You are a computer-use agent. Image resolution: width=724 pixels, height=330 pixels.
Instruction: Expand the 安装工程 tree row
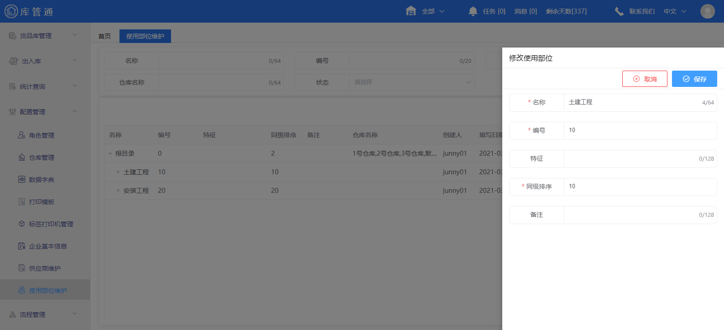(x=118, y=191)
